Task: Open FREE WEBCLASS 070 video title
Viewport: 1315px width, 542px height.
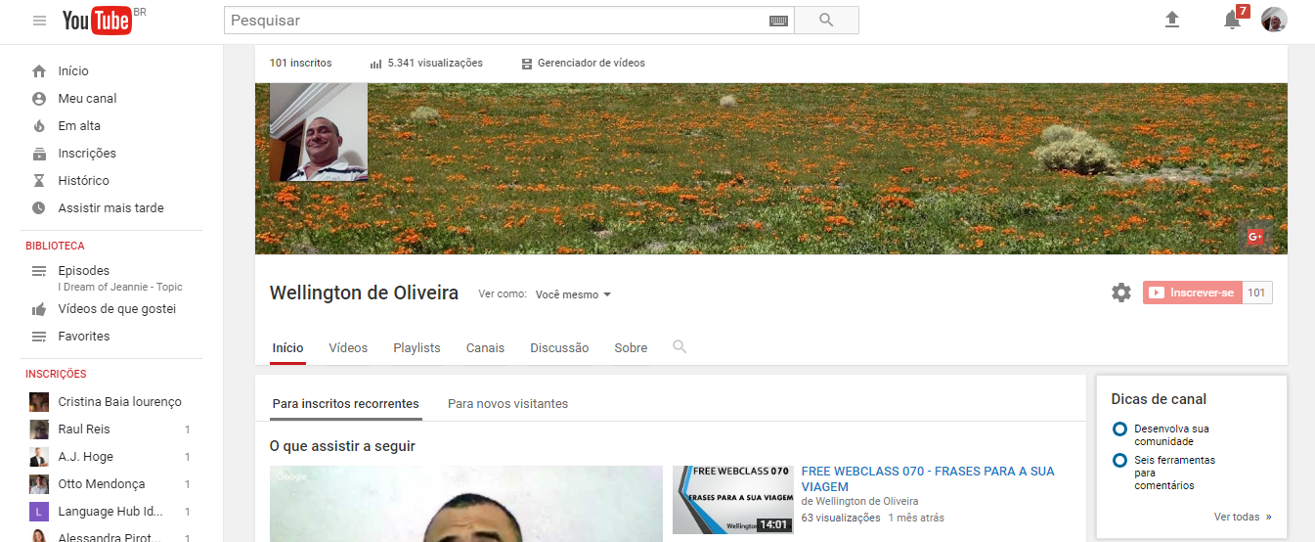Action: tap(927, 478)
